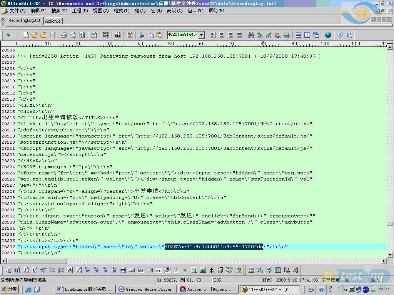
Task: Click the globe browser view icon
Action: click(x=328, y=35)
